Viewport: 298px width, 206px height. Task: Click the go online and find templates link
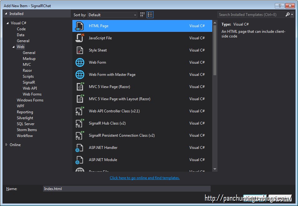point(144,178)
